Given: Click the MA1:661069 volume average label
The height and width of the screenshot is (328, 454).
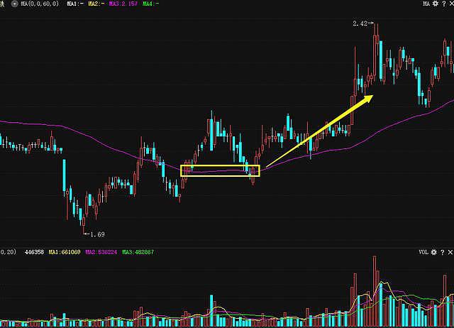Looking at the screenshot, I should point(65,252).
